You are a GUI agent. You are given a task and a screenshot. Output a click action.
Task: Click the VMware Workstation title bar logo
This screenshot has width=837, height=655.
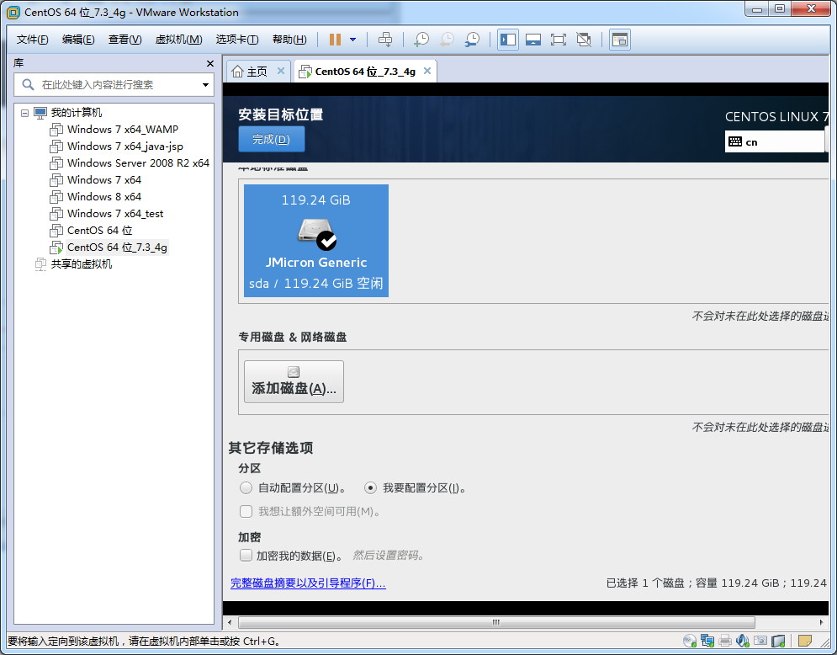13,13
